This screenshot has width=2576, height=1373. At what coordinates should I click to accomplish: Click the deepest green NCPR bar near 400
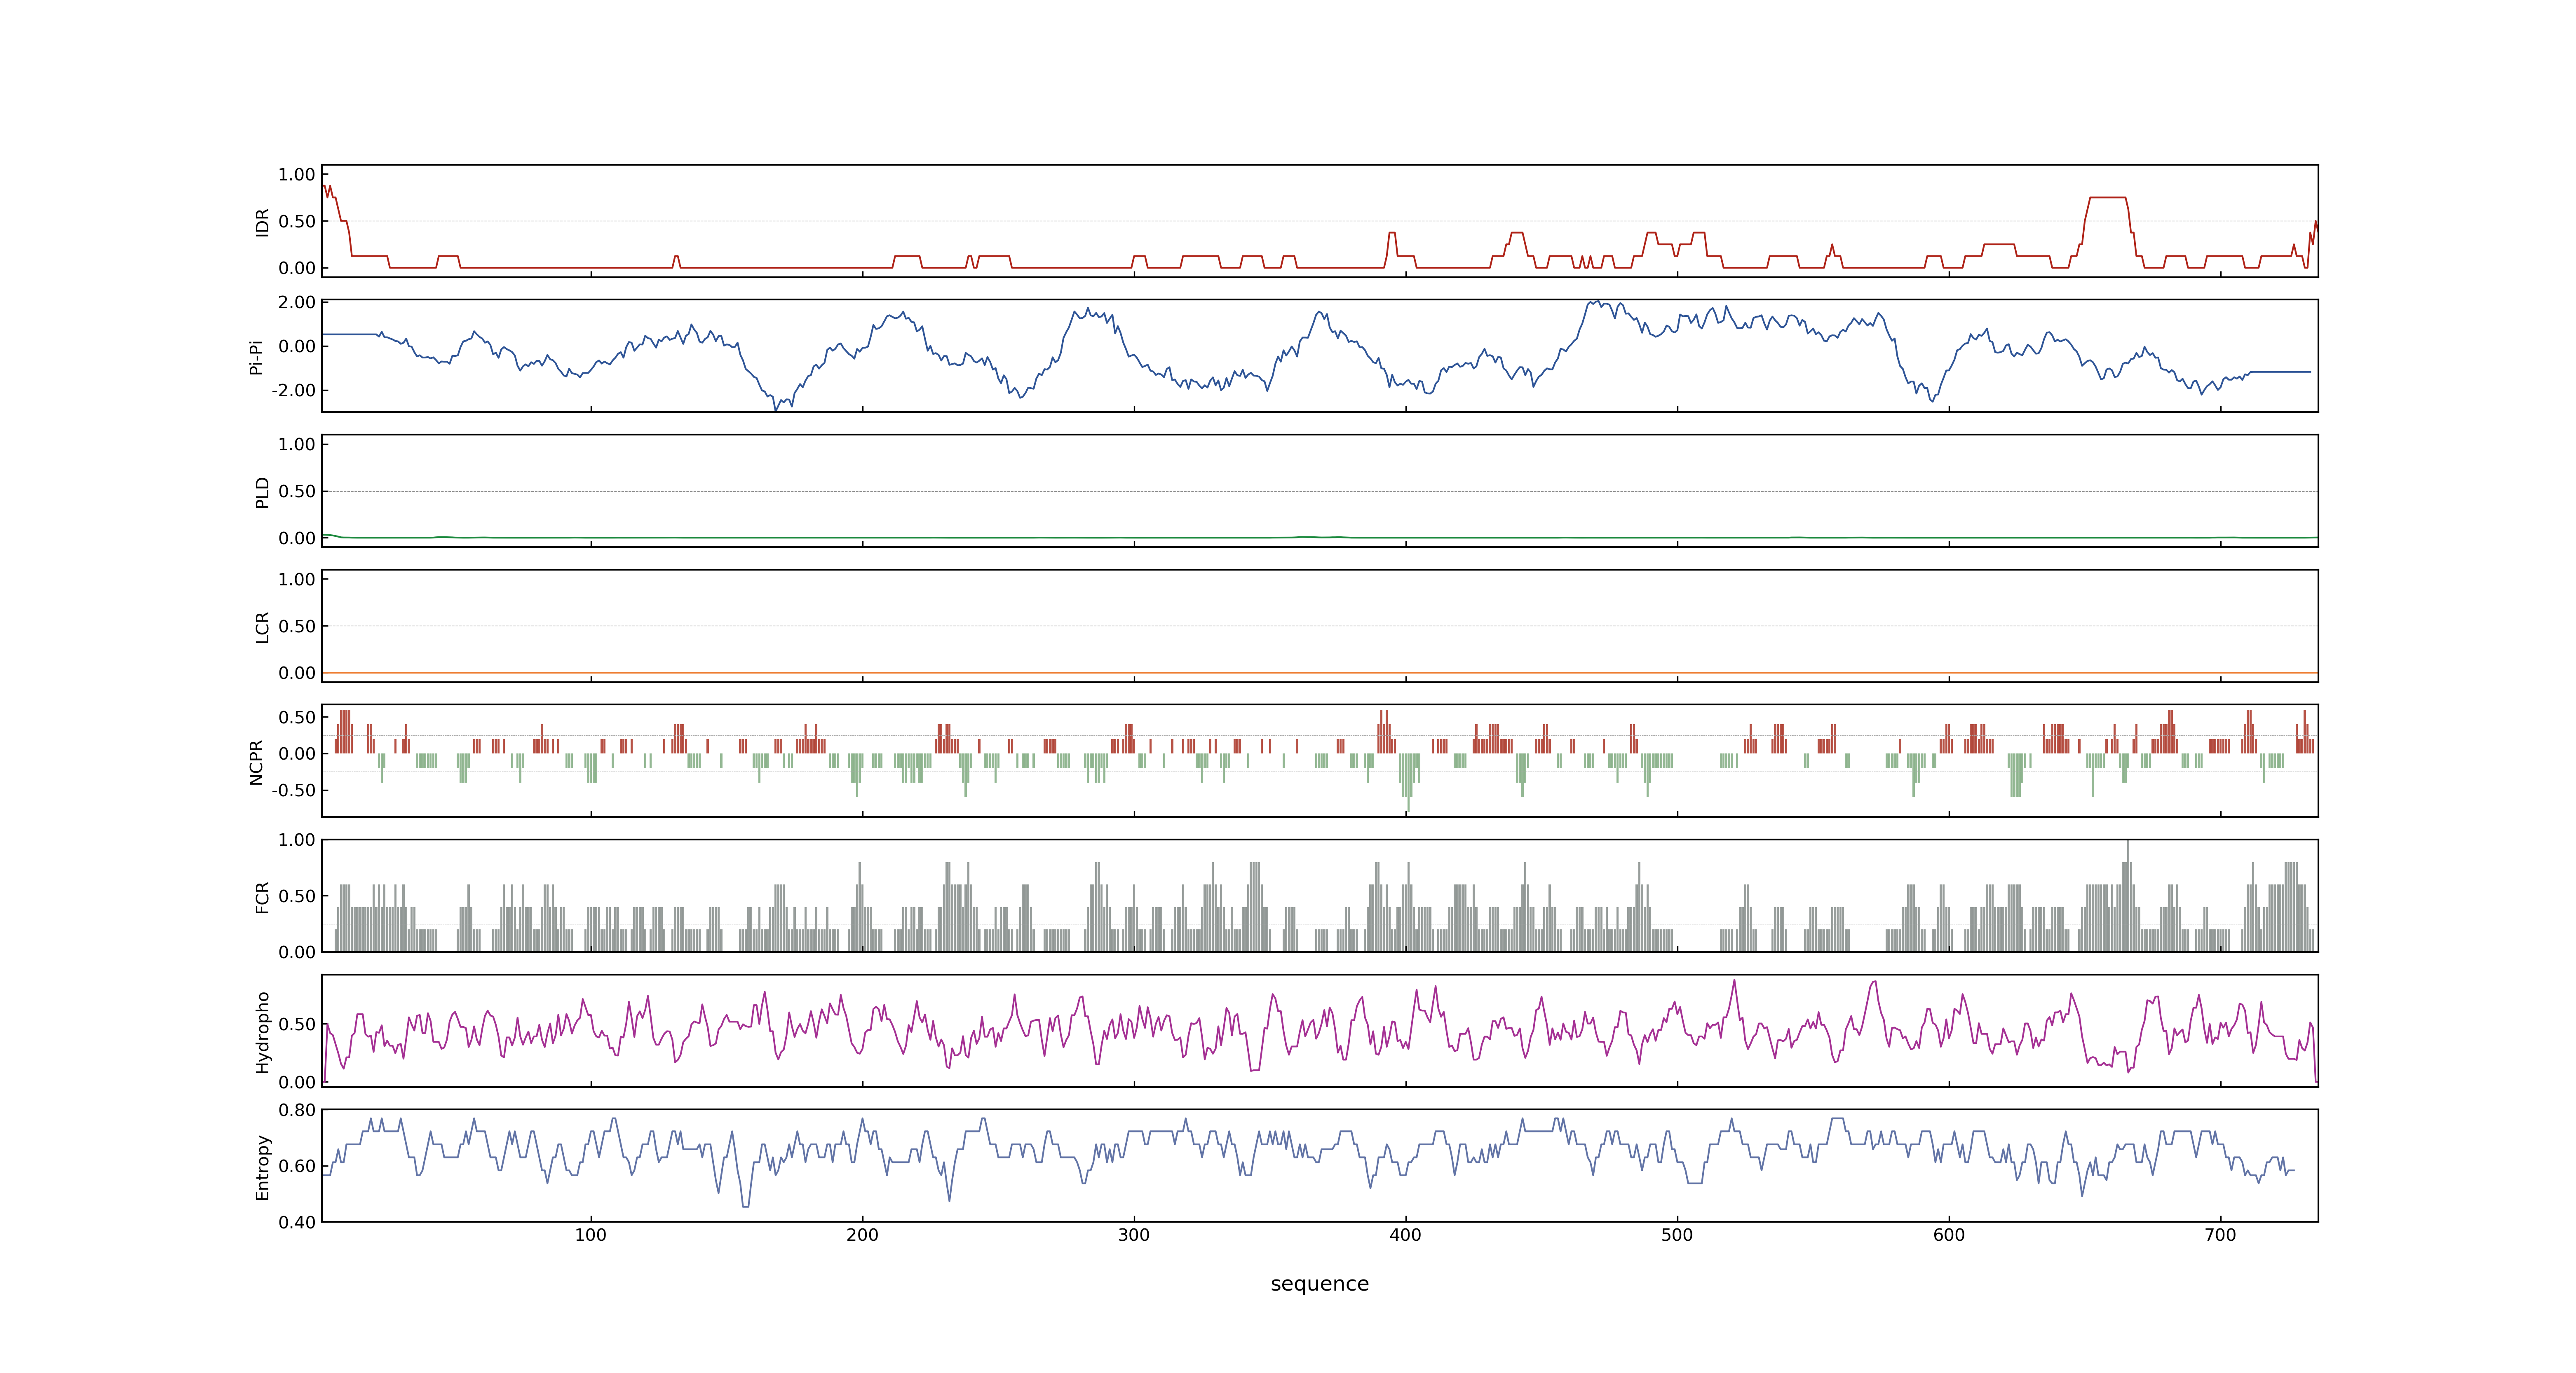[x=1408, y=781]
